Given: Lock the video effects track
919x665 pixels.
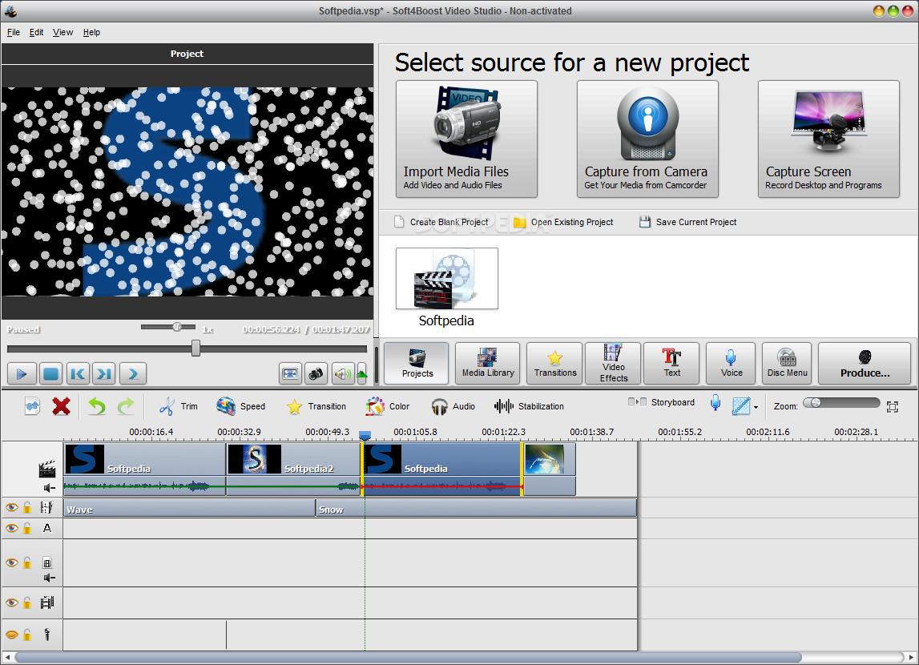Looking at the screenshot, I should [x=27, y=507].
